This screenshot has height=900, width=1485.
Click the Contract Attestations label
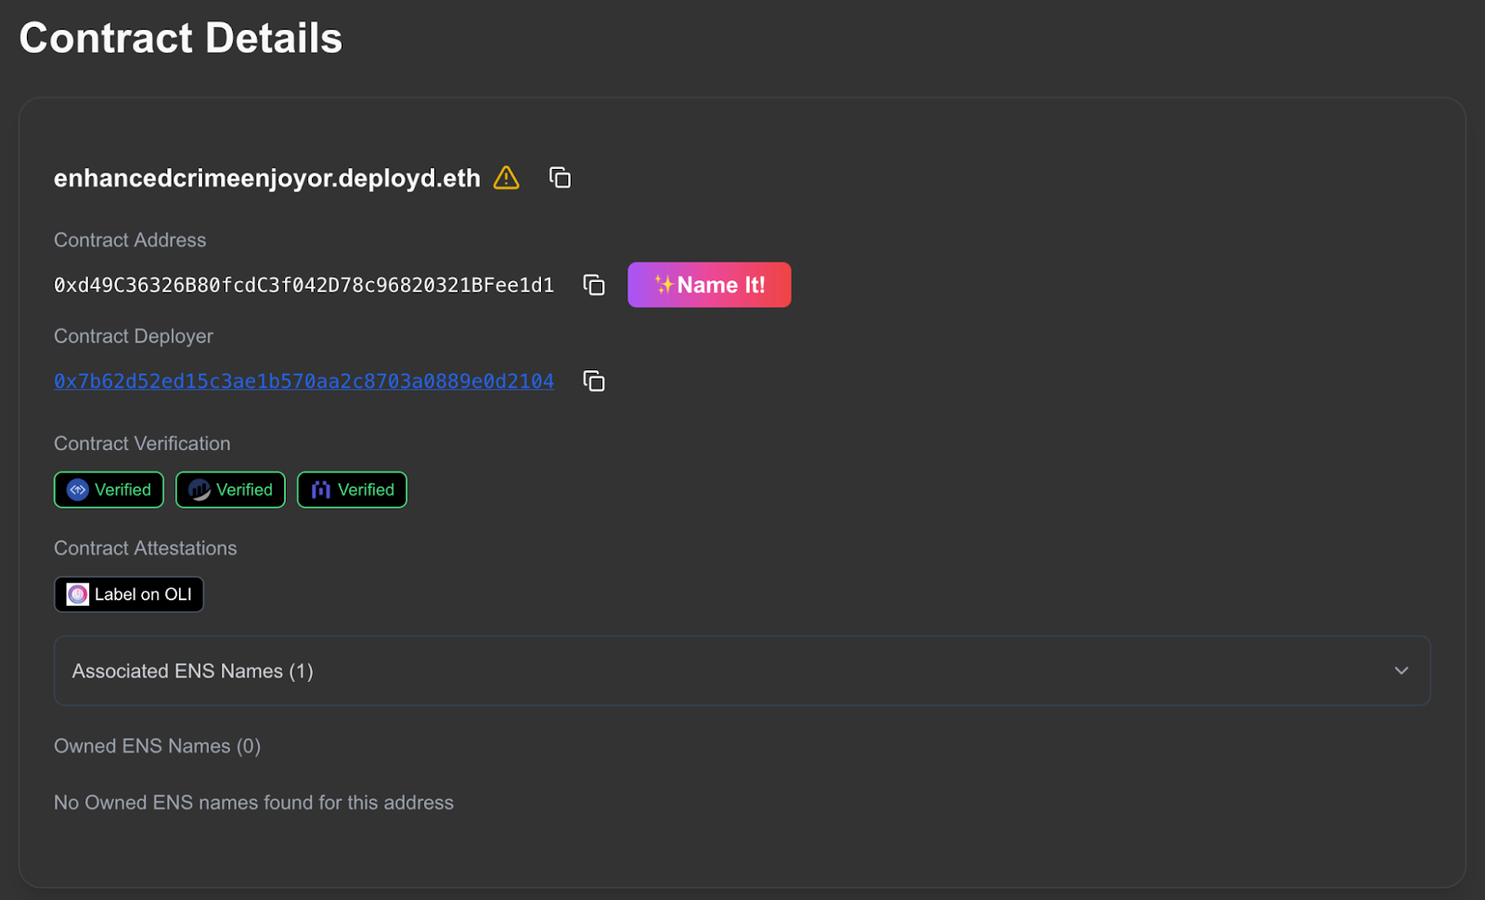[x=146, y=548]
